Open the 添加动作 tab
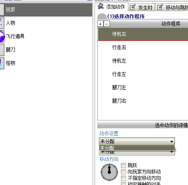The image size is (188, 185). pos(111,7)
